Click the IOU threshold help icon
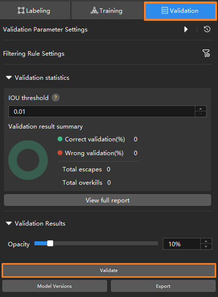 pos(56,98)
